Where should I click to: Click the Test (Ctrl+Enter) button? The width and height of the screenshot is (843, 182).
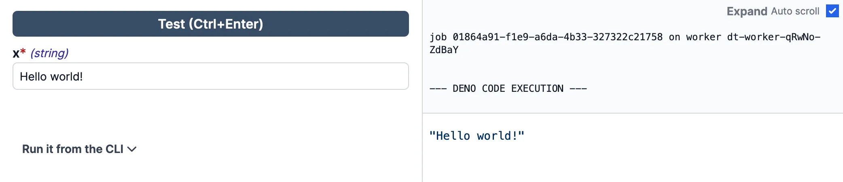click(x=210, y=24)
